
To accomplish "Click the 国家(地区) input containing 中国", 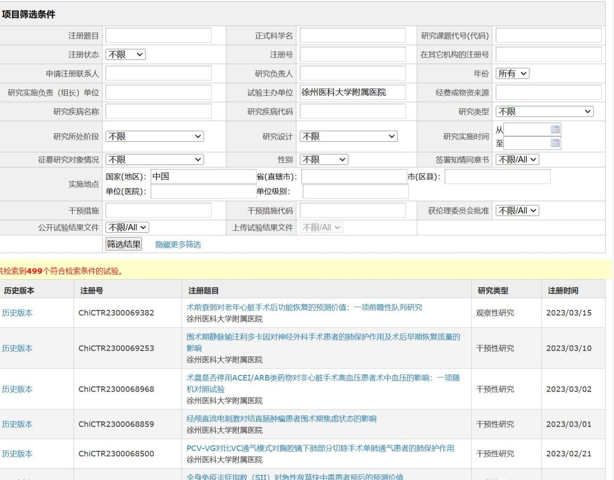I will point(203,177).
